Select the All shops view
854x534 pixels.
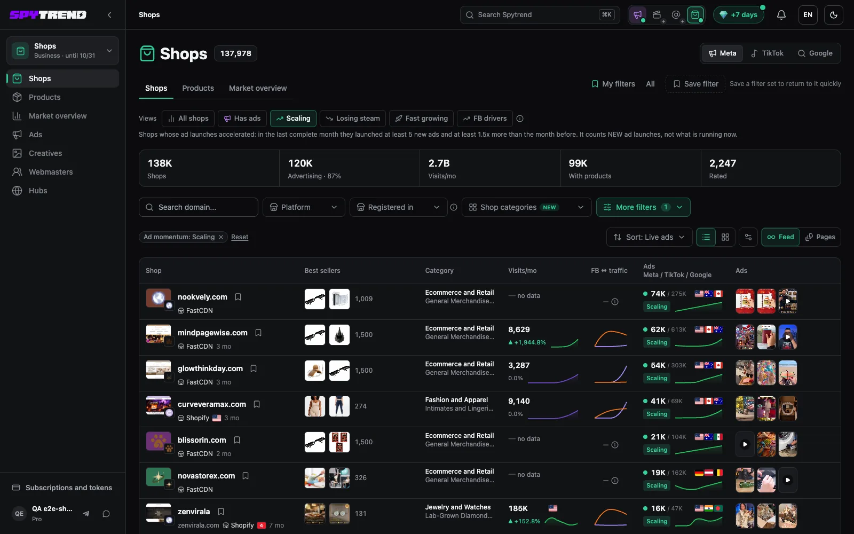click(188, 119)
